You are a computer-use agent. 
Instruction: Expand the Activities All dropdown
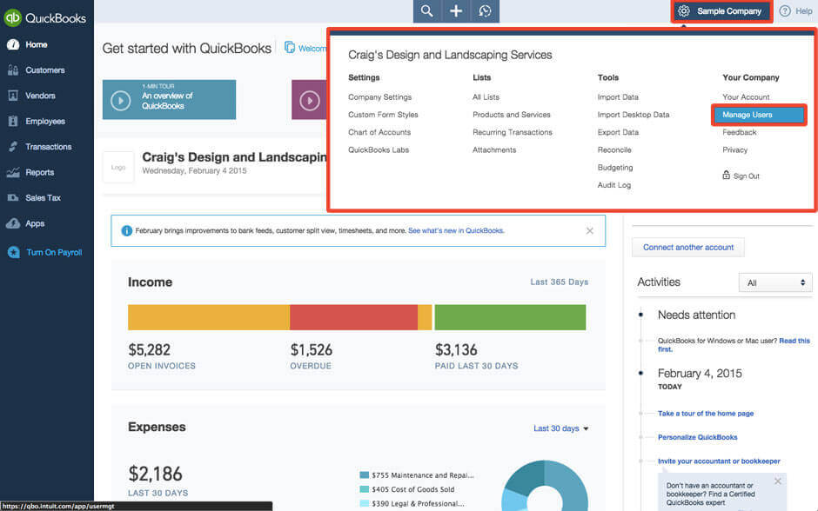pyautogui.click(x=774, y=282)
